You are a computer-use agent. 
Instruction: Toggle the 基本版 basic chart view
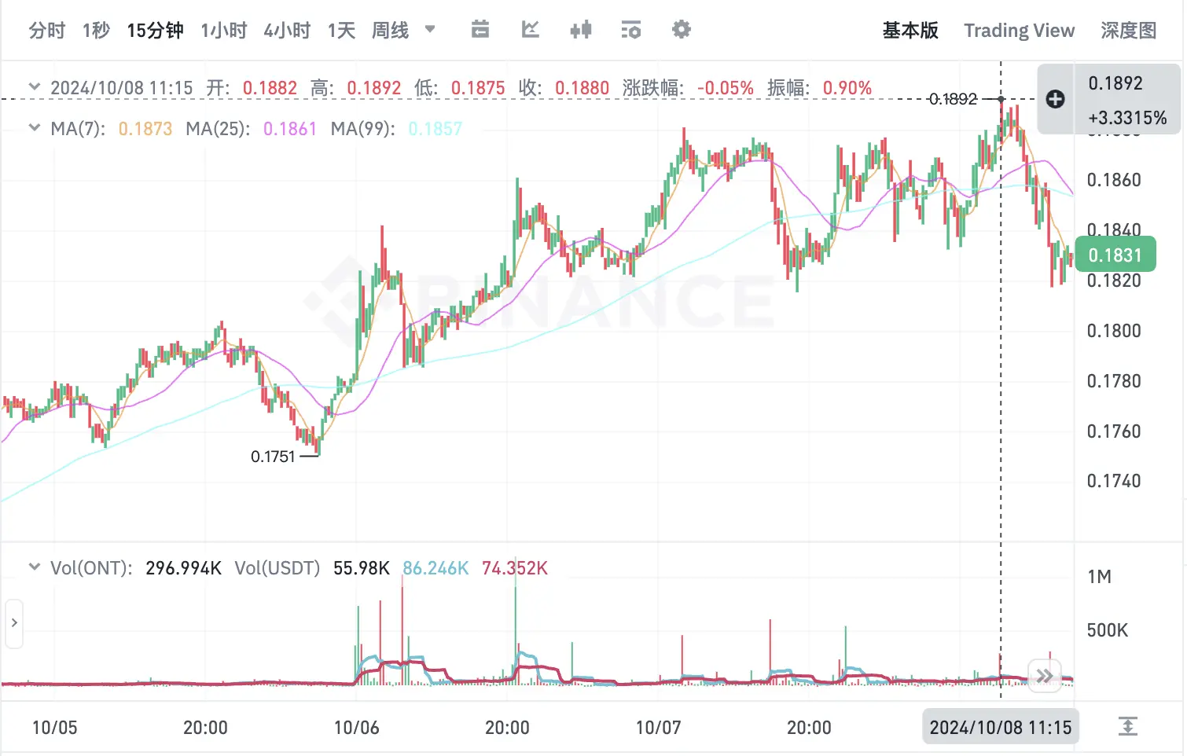[910, 30]
